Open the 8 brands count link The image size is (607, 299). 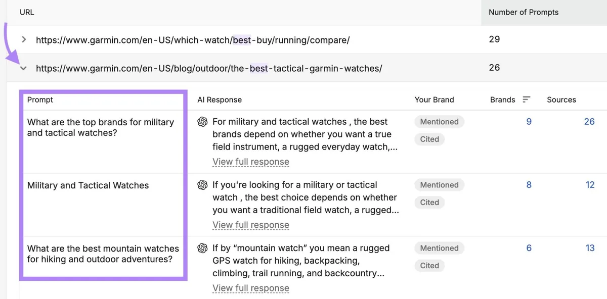coord(529,185)
